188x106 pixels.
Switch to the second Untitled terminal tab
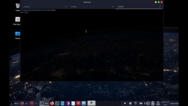pyautogui.click(x=73, y=7)
